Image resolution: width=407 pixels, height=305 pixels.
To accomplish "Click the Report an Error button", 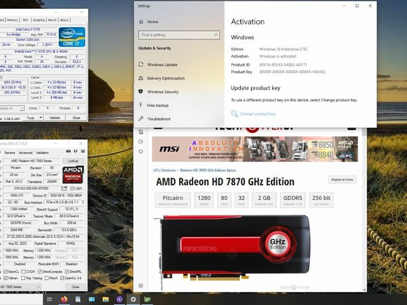I will [342, 180].
